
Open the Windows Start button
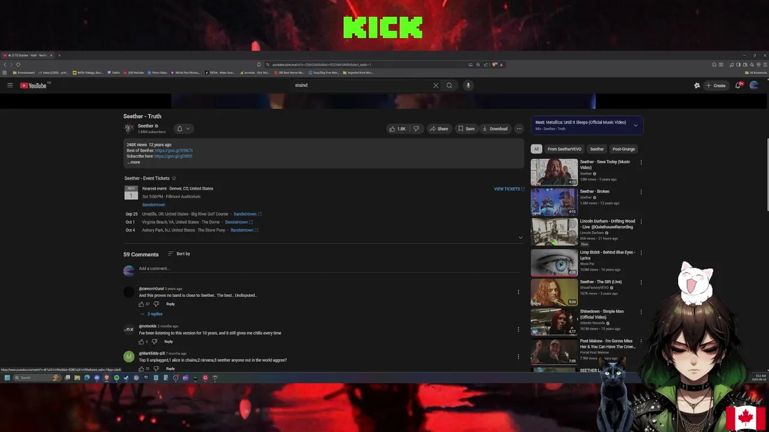click(7, 378)
